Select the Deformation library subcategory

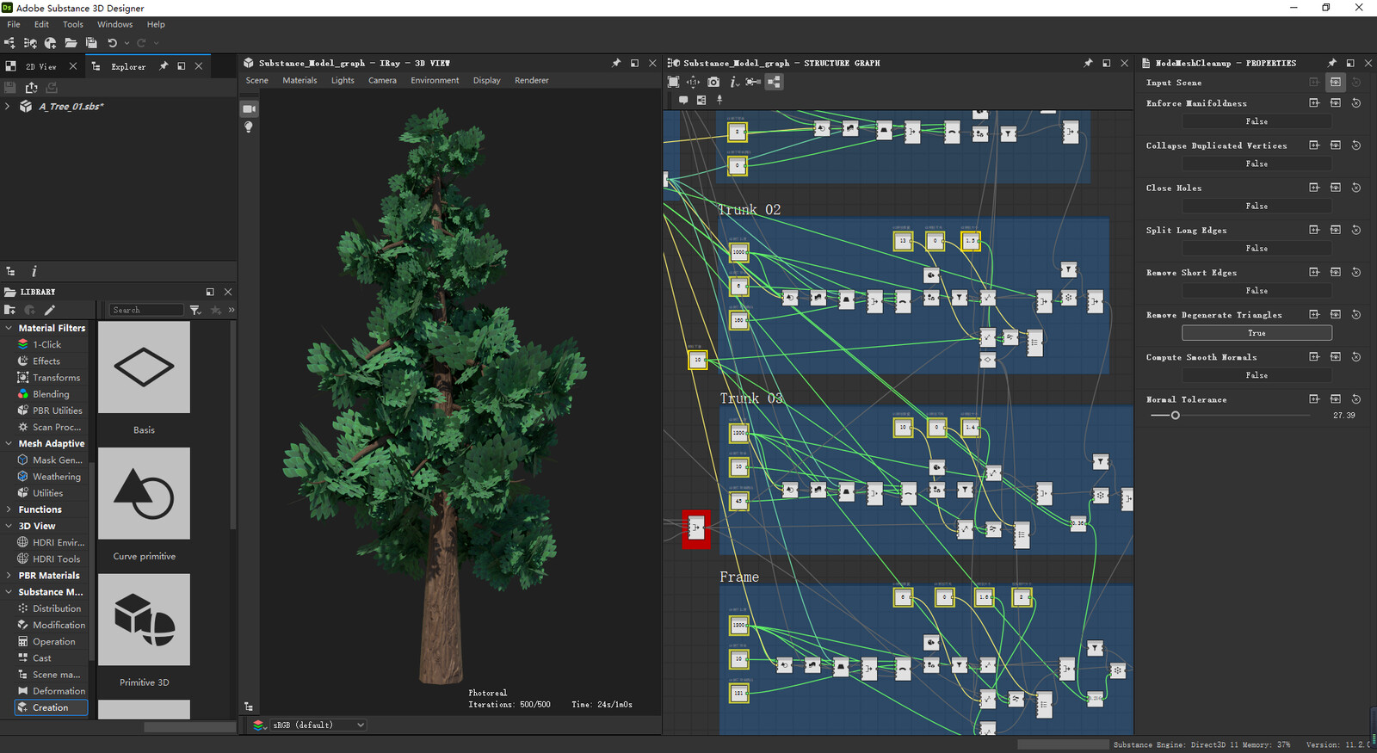[x=51, y=691]
